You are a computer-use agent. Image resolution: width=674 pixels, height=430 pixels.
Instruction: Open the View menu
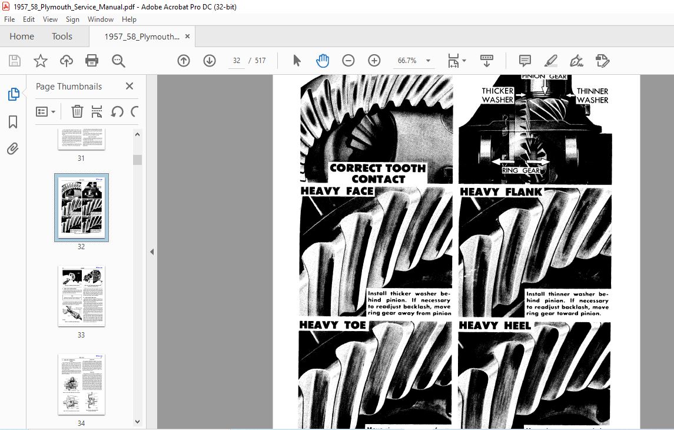click(x=50, y=19)
